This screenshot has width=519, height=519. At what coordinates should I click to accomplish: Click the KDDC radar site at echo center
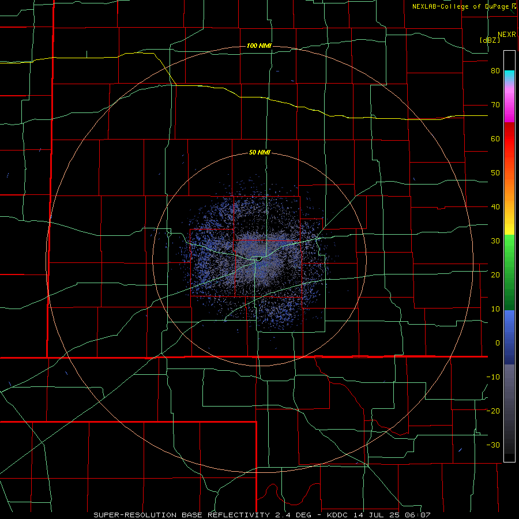[259, 259]
